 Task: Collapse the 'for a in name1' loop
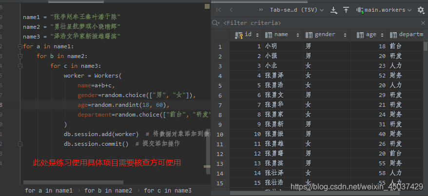tap(20, 47)
